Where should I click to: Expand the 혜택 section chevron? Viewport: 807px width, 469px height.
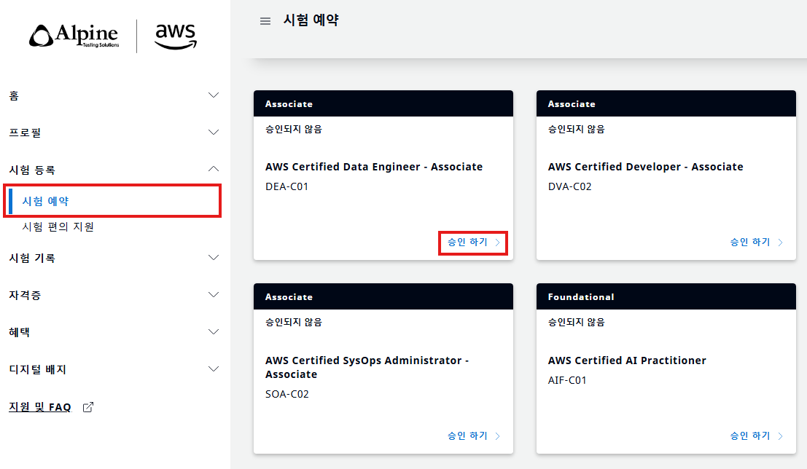214,332
